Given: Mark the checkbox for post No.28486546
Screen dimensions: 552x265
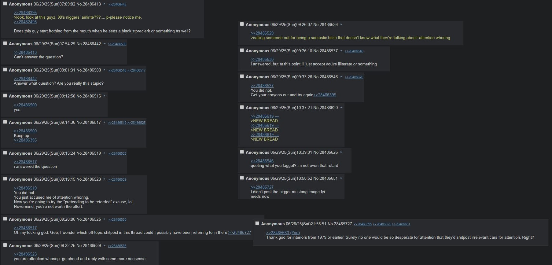Looking at the screenshot, I should click(242, 76).
